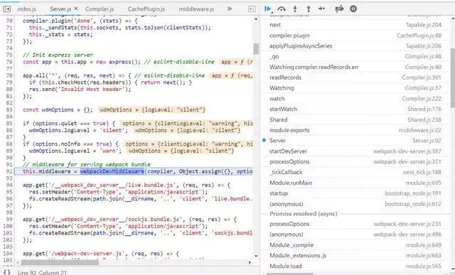Deactivate breakpoints icon
Image resolution: width=455 pixels, height=275 pixels.
coord(339,9)
